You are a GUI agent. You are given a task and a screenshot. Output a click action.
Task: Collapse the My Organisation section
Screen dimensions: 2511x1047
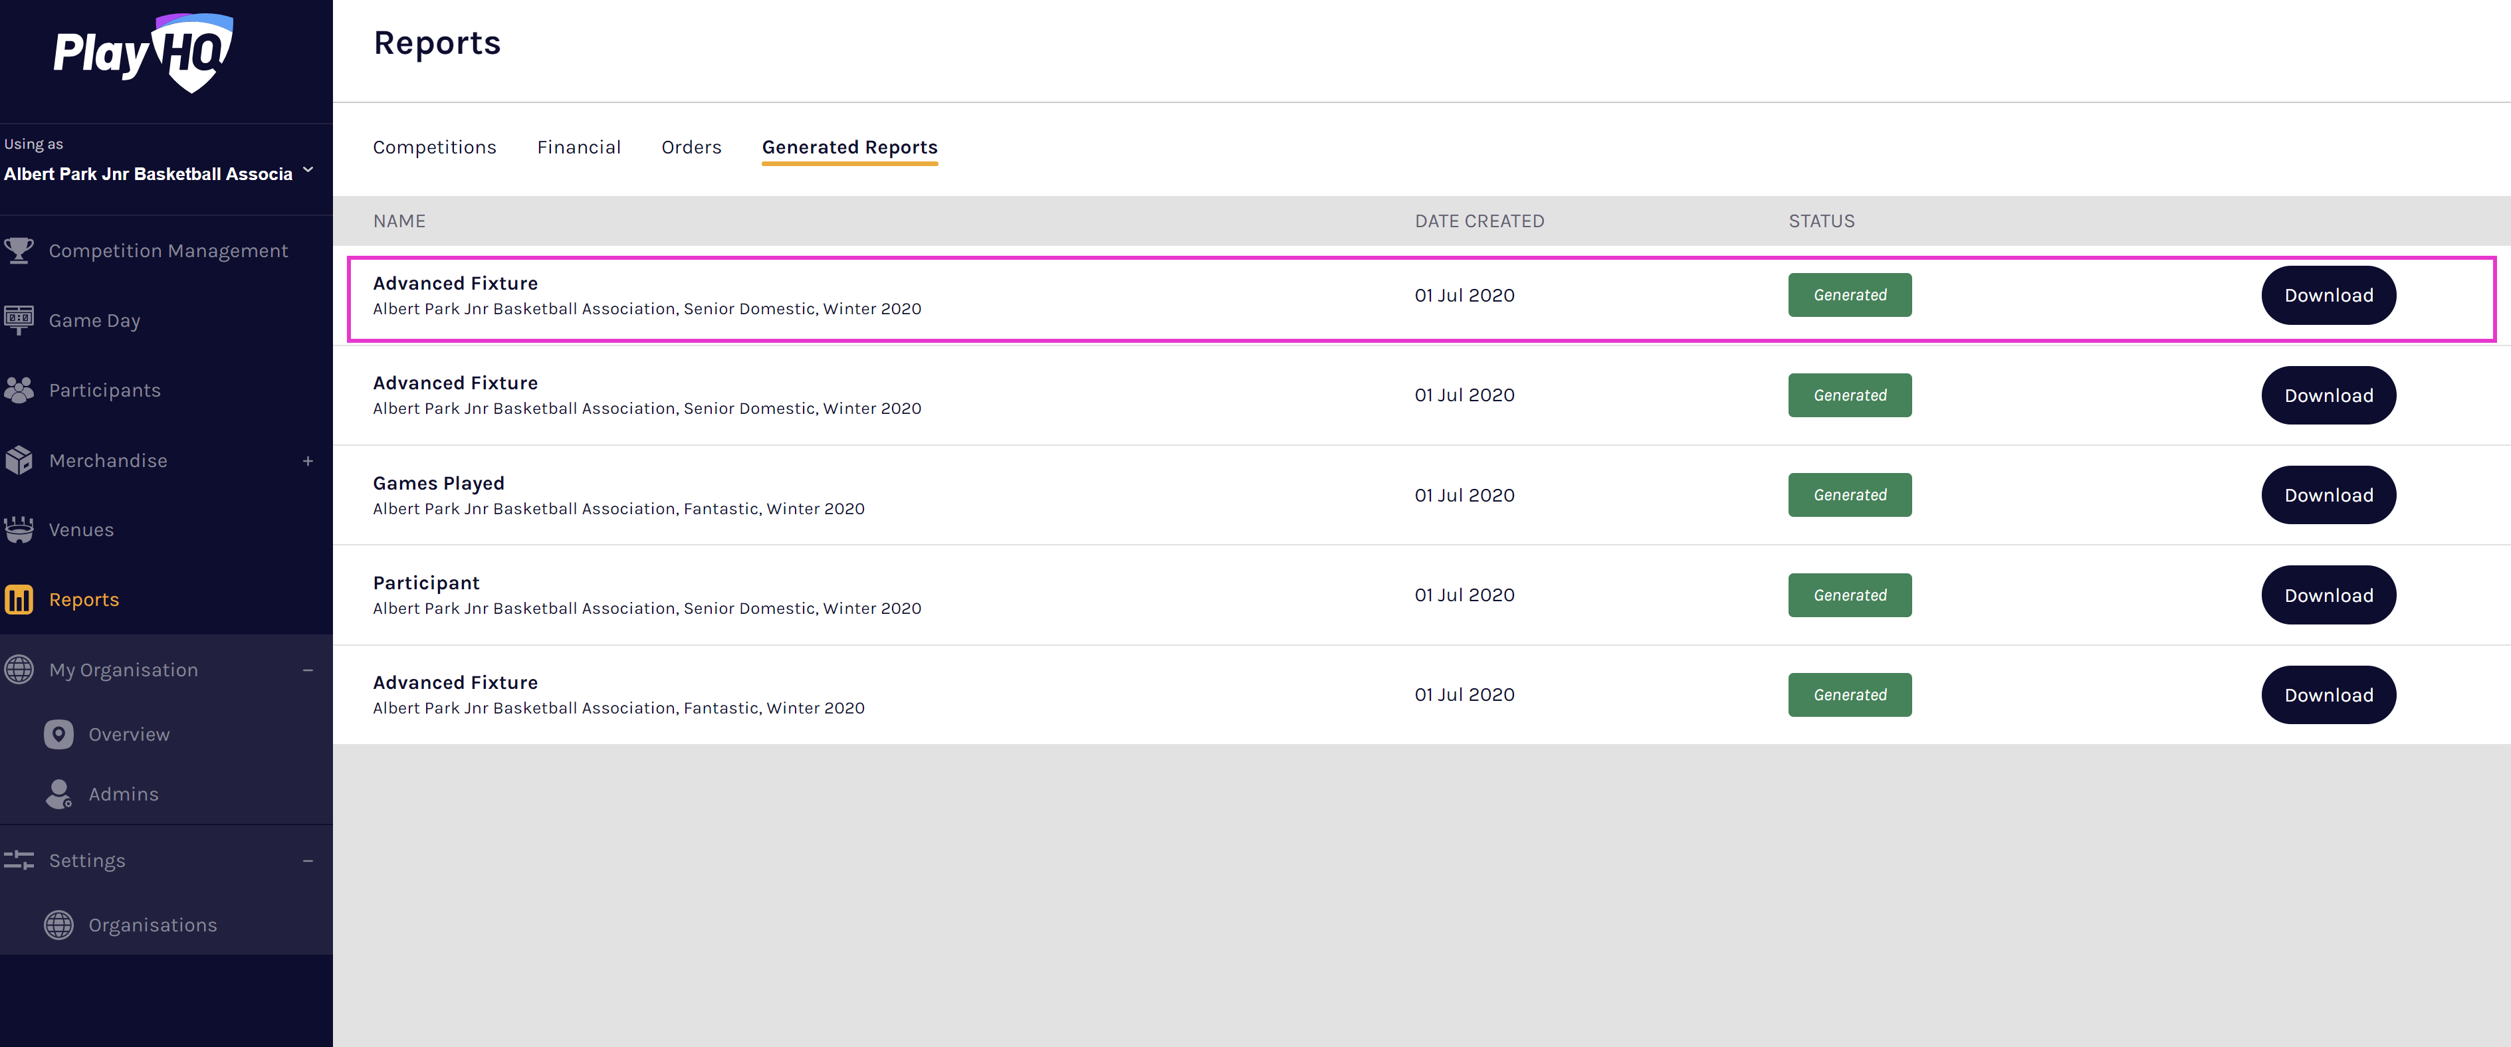tap(308, 670)
